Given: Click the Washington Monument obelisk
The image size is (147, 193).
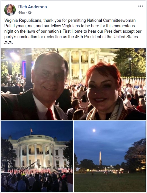Looking at the screenshot, I should 100,158.
